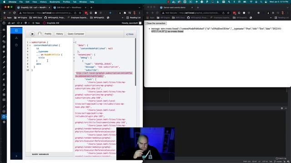Screen dimensions: 291x163
Task: Open a new tab in the left Chrome window
Action: coord(91,8)
